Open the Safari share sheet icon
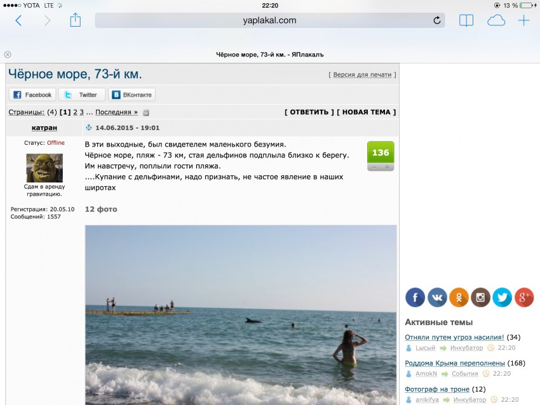The image size is (540, 405). [75, 20]
